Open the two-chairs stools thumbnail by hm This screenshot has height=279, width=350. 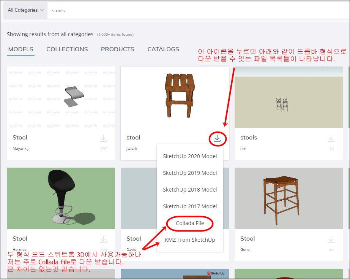coord(289,97)
